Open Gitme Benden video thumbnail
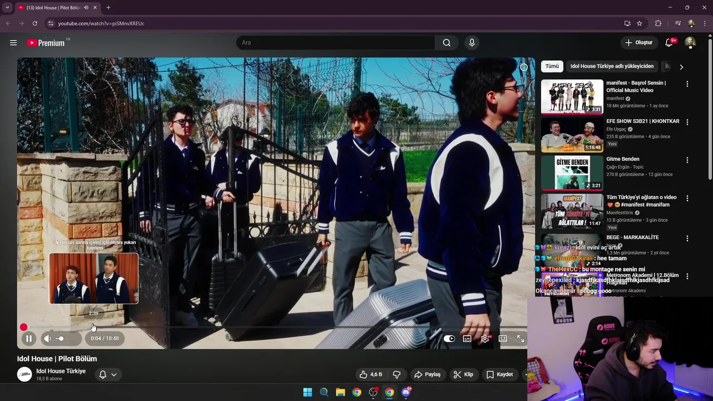713x401 pixels. pyautogui.click(x=572, y=173)
